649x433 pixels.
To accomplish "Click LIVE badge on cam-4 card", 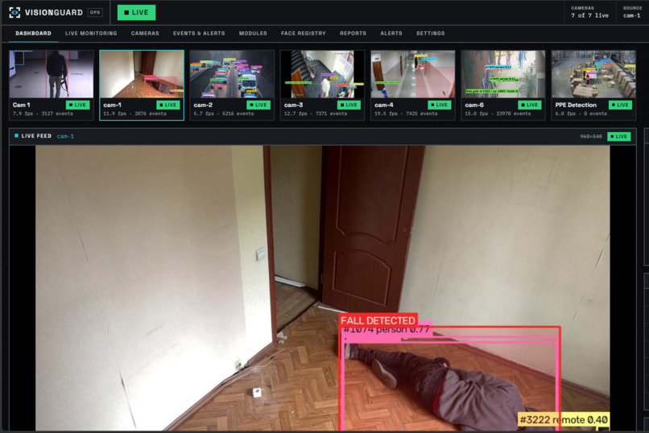I will point(439,105).
